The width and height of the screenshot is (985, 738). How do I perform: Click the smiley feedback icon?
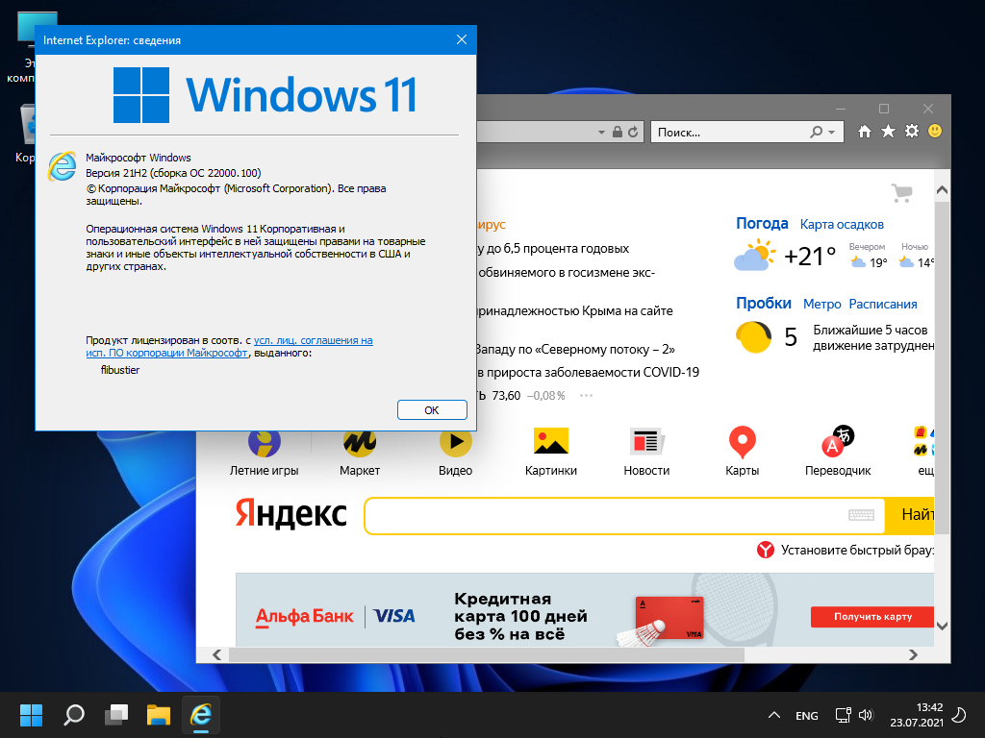[934, 132]
